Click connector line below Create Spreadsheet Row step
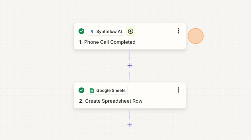This screenshot has width=251, height=140. coord(130,114)
